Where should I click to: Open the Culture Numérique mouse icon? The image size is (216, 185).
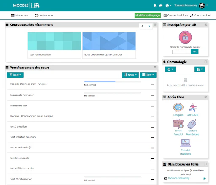click(192, 124)
